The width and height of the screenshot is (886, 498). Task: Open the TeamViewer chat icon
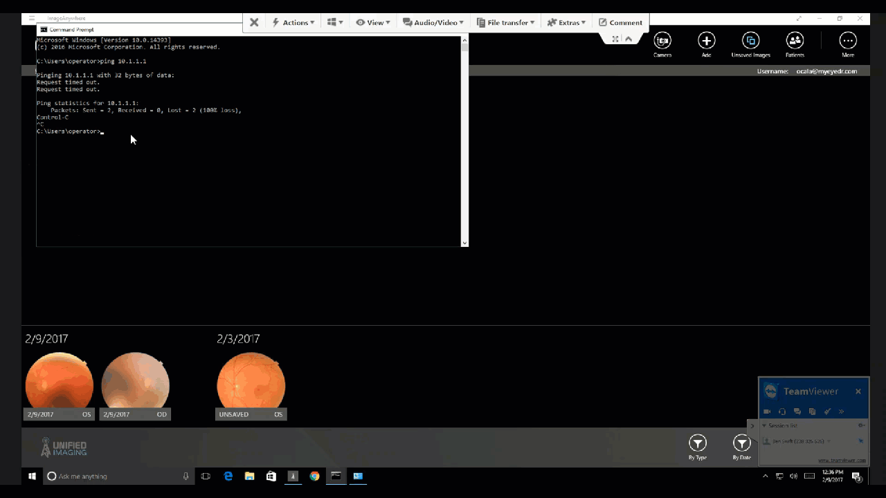click(797, 412)
